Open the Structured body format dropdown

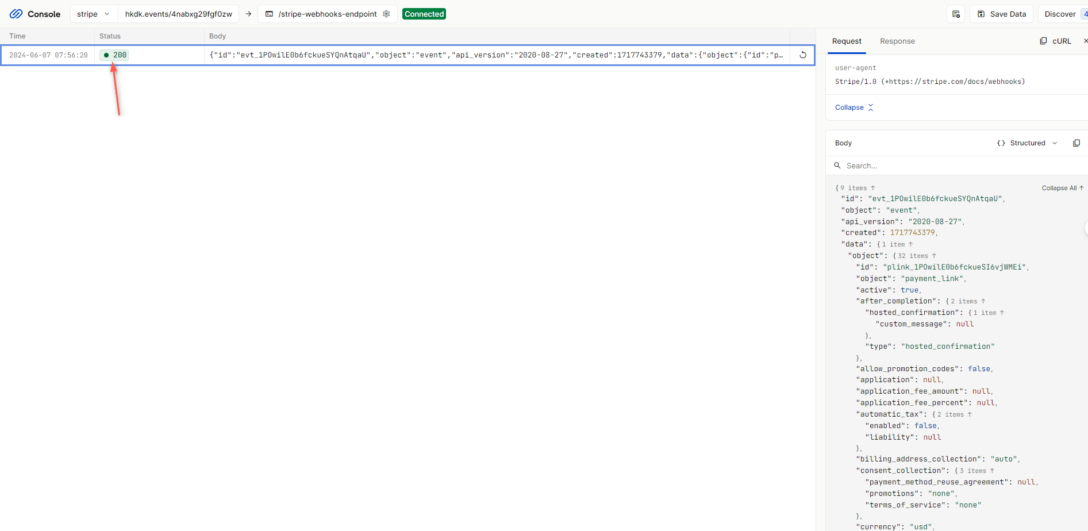click(x=1027, y=143)
